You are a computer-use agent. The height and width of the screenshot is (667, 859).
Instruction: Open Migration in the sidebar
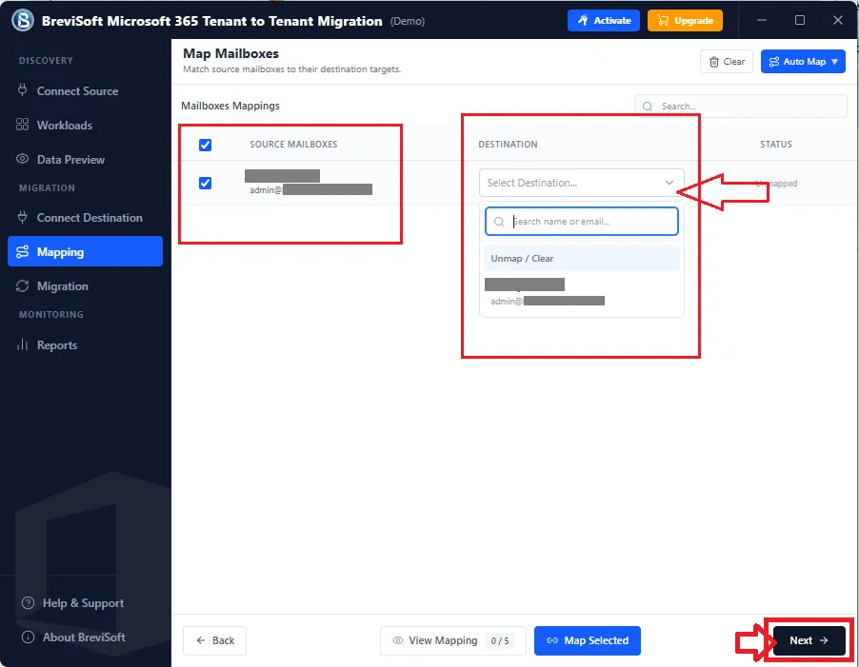coord(85,286)
